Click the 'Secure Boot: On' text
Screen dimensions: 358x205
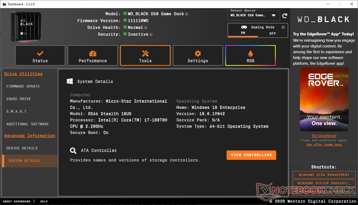click(89, 133)
